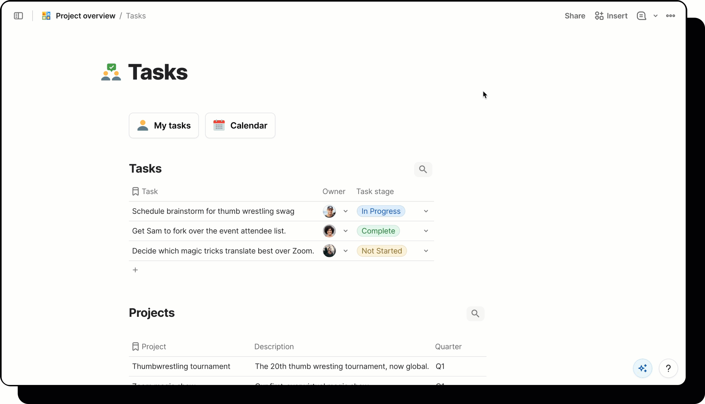Search the Tasks table
This screenshot has height=404, width=705.
[423, 169]
